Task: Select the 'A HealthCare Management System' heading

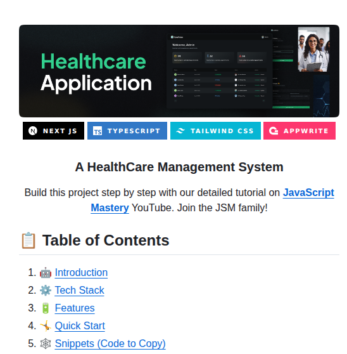Action: [x=179, y=167]
